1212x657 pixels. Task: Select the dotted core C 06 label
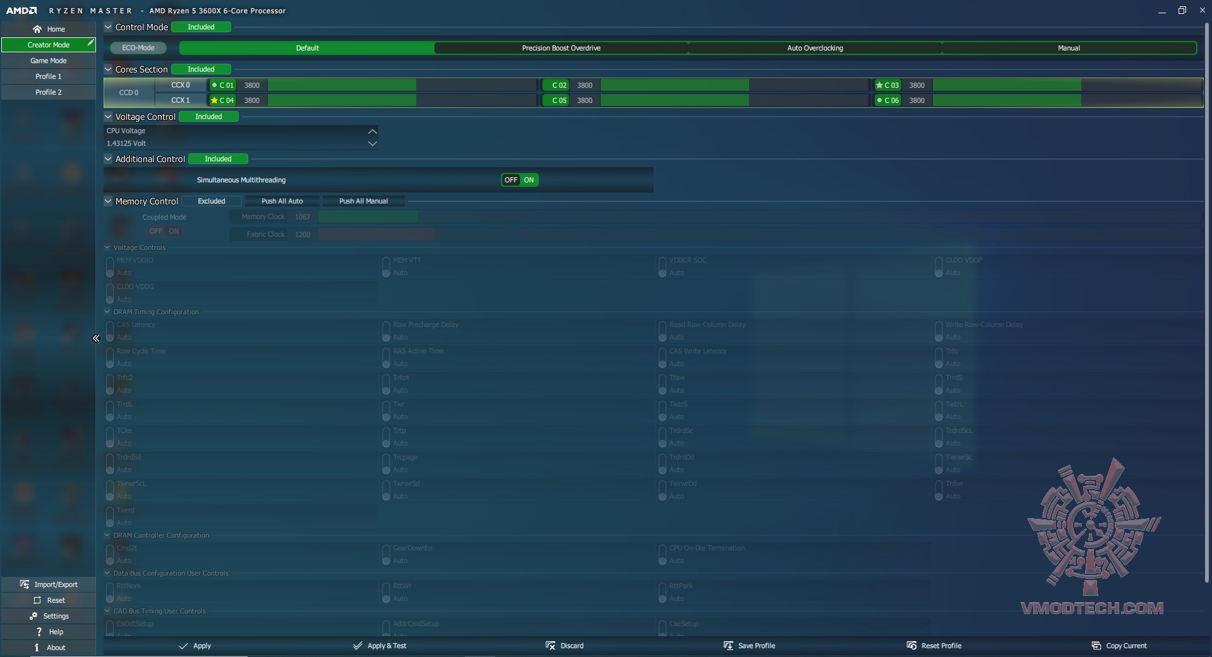pyautogui.click(x=887, y=100)
